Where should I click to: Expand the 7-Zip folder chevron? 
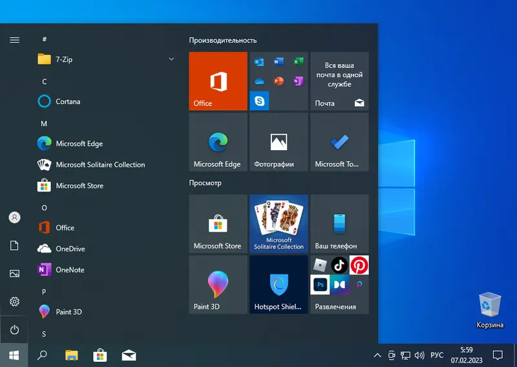click(171, 60)
